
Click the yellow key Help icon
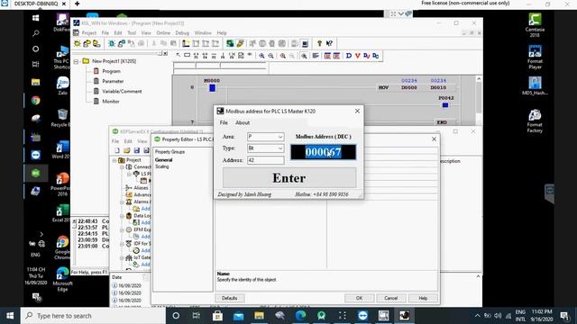(x=319, y=43)
